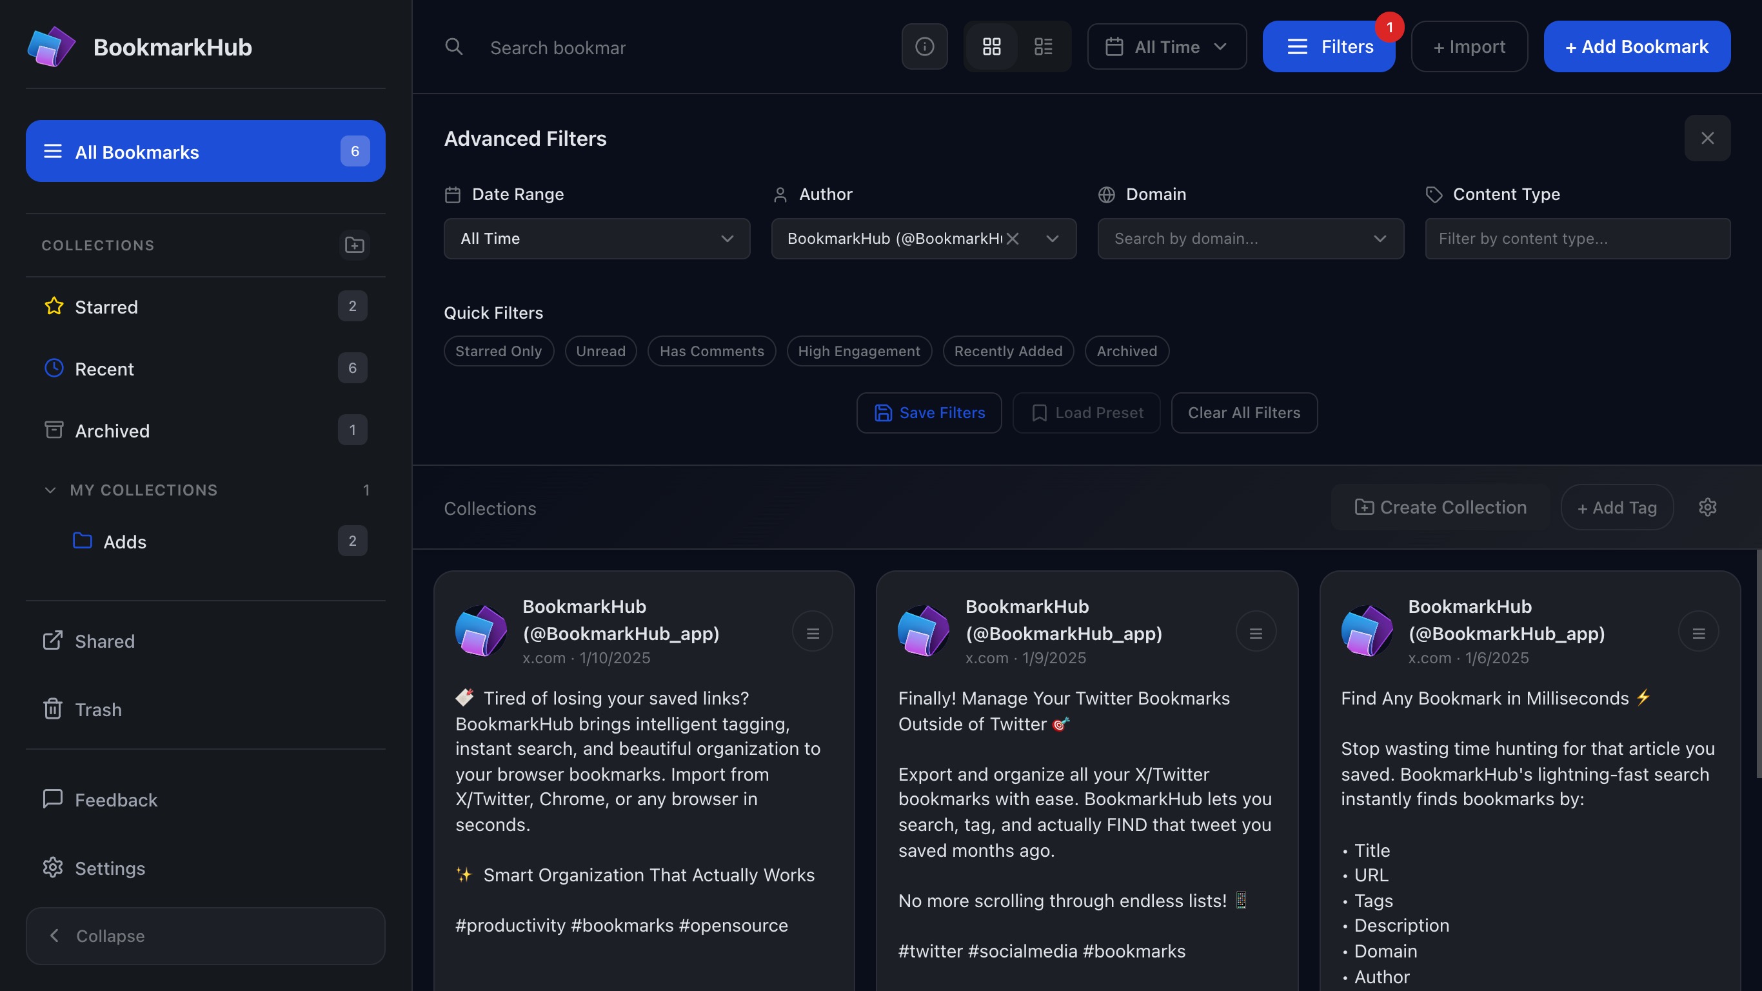Click Clear All Filters
1762x991 pixels.
coord(1244,413)
